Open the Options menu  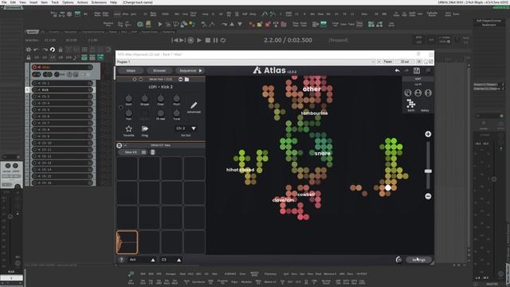[x=68, y=2]
